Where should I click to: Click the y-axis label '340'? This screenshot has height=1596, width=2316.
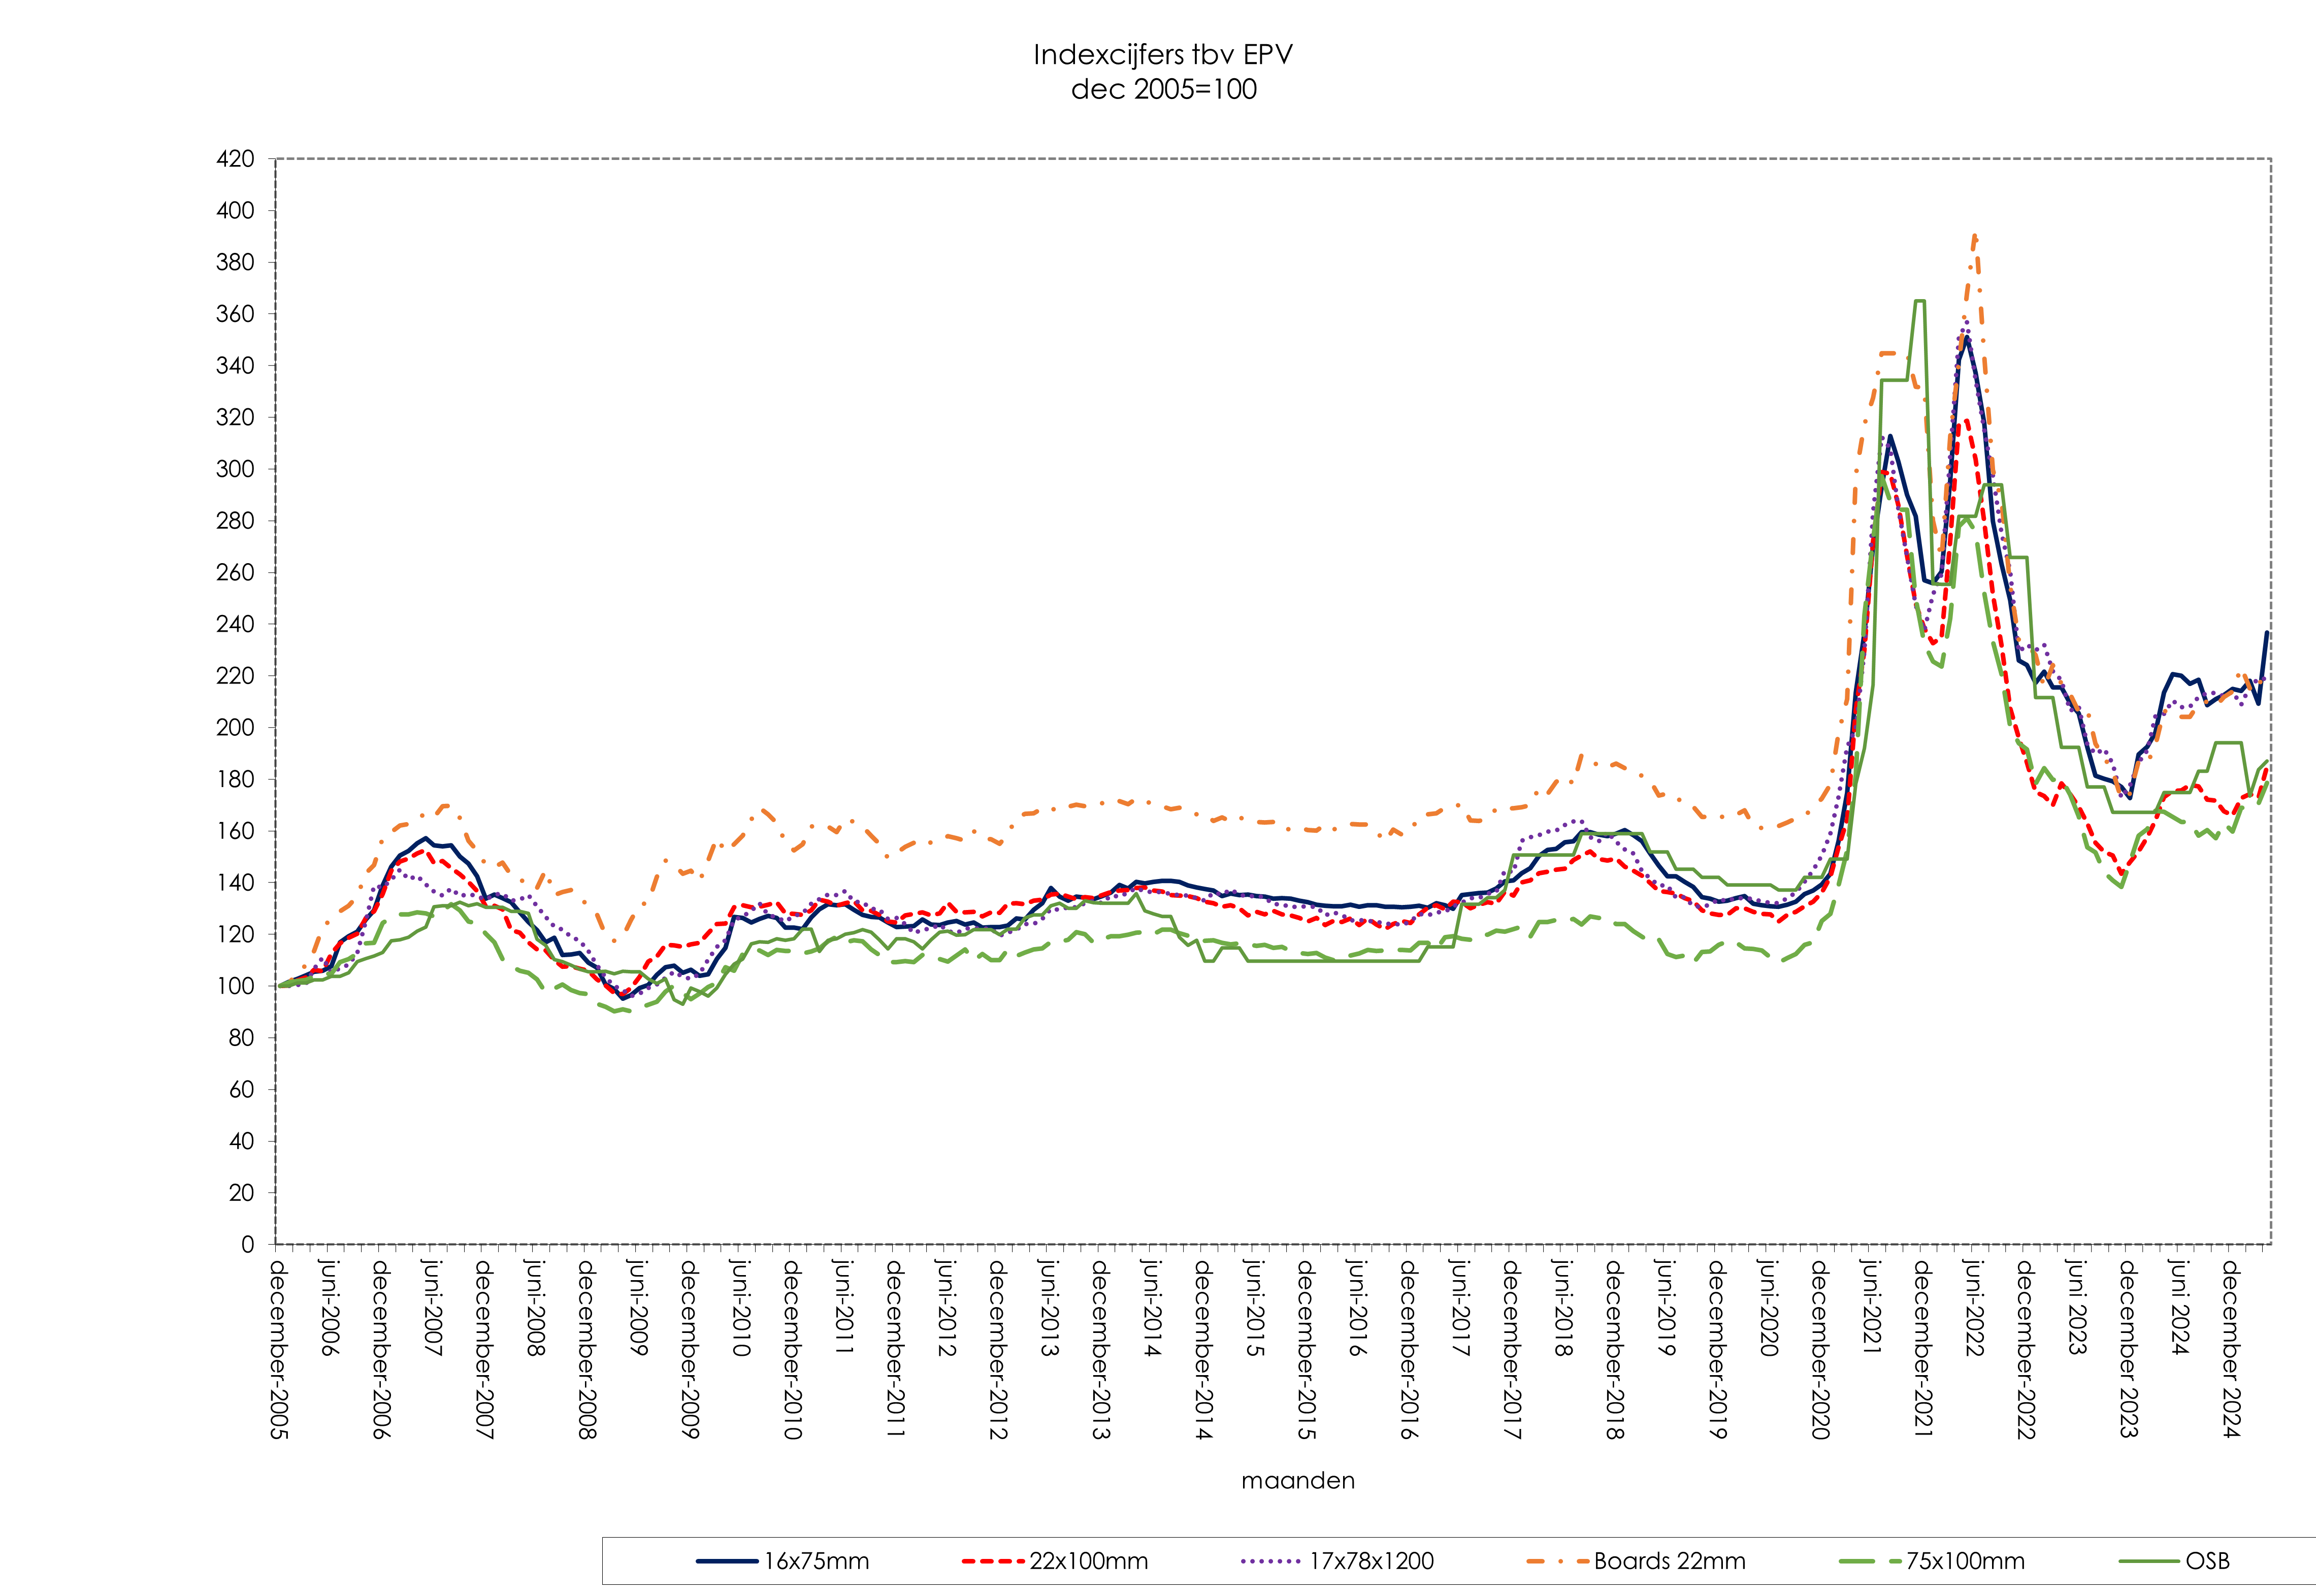click(235, 366)
